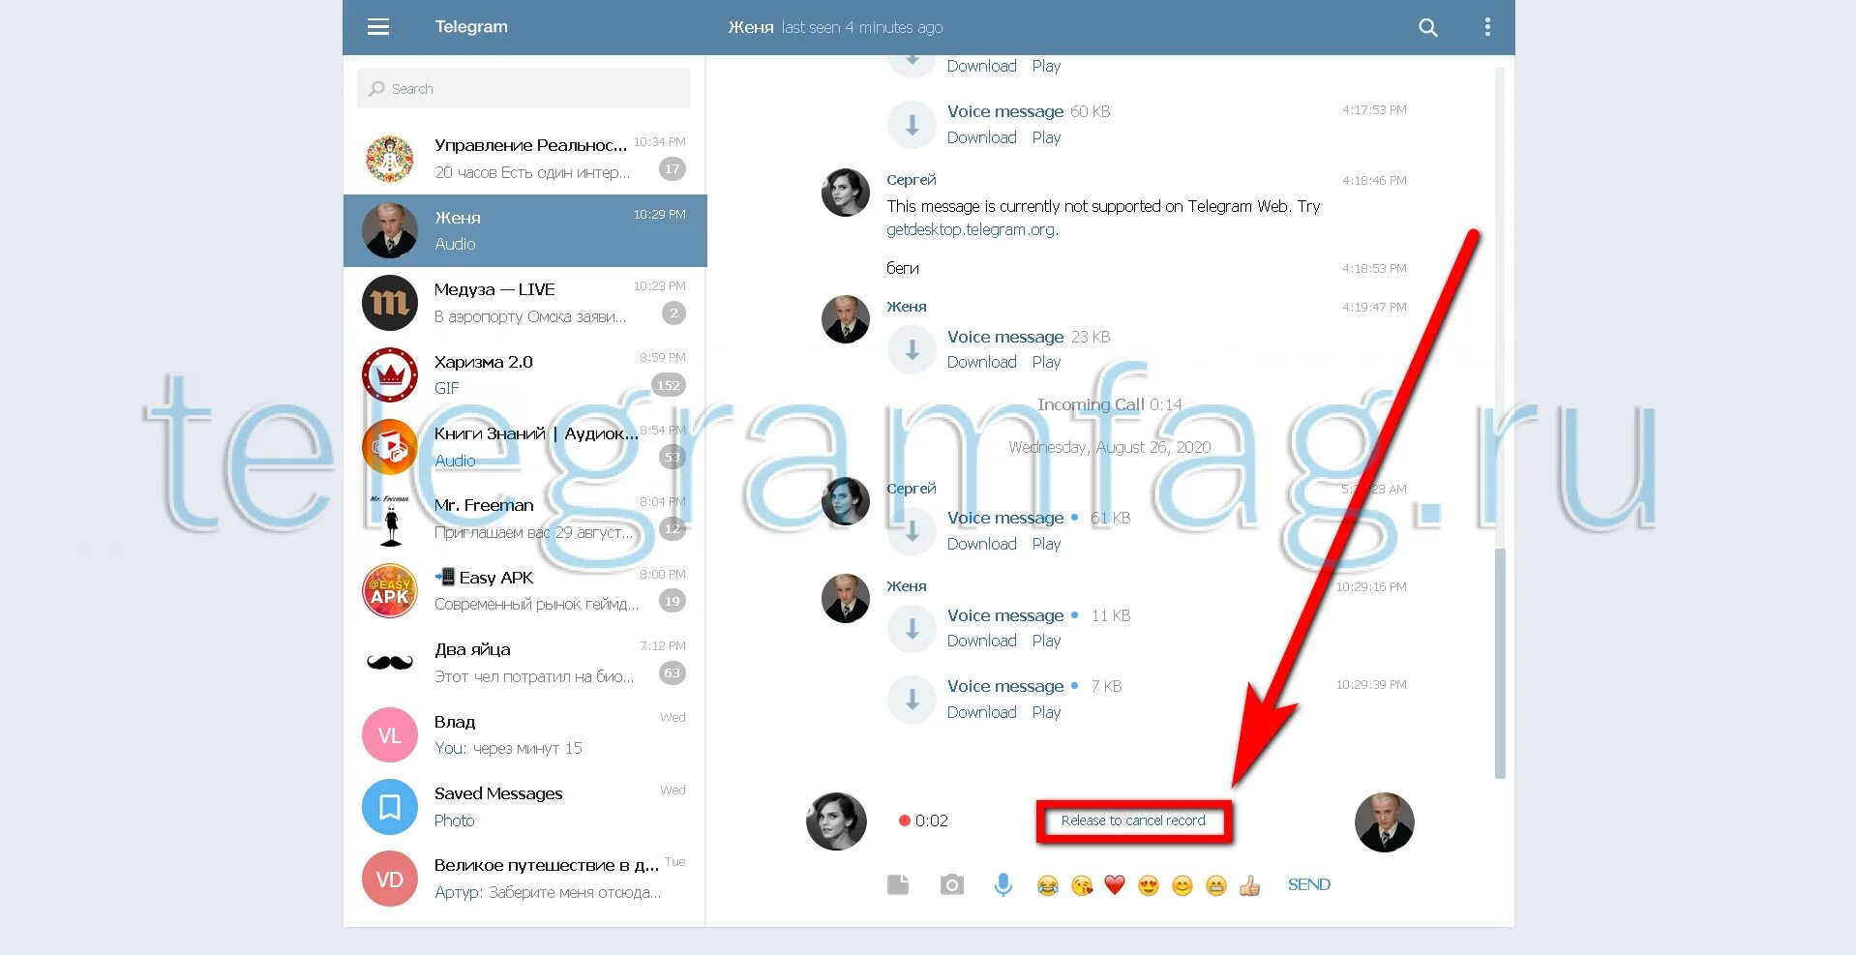Click the Release to cancel record label
Image resolution: width=1856 pixels, height=955 pixels.
point(1133,821)
